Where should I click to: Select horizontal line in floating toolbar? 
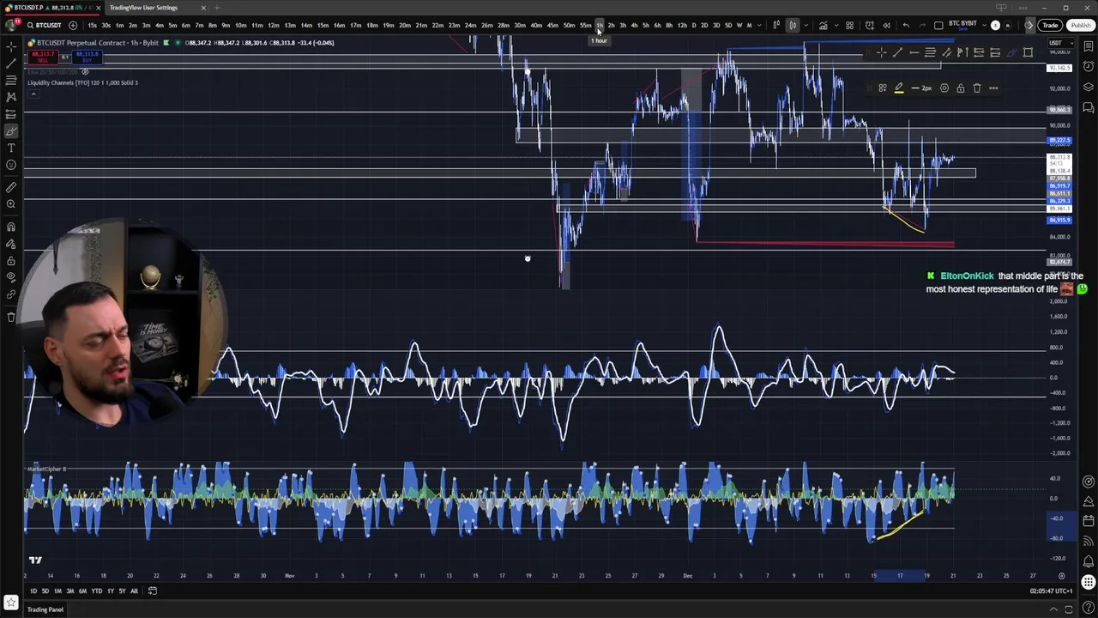pyautogui.click(x=914, y=52)
